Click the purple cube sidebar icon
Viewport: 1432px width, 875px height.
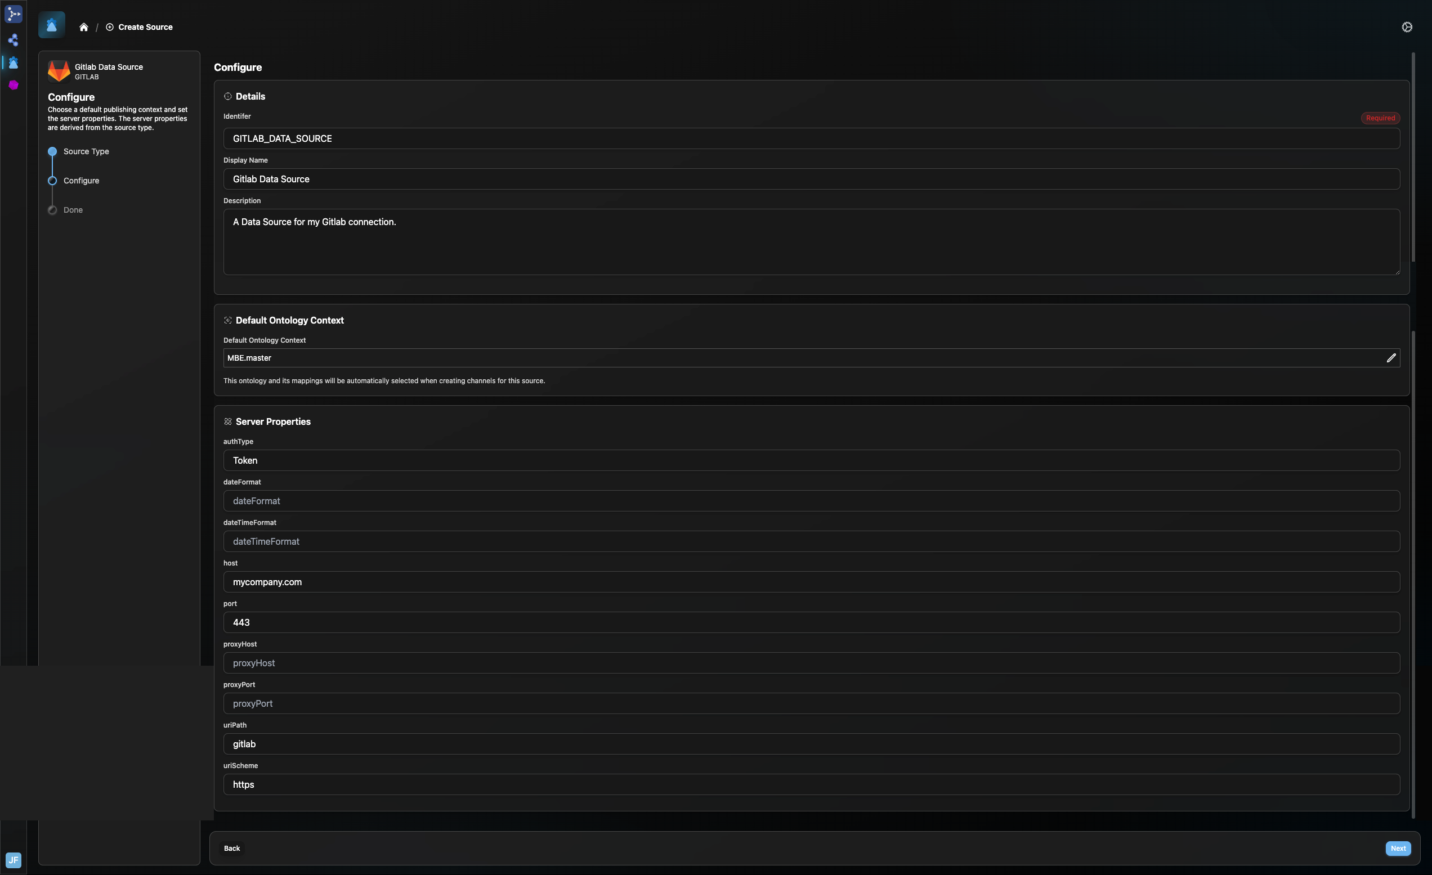pos(14,86)
